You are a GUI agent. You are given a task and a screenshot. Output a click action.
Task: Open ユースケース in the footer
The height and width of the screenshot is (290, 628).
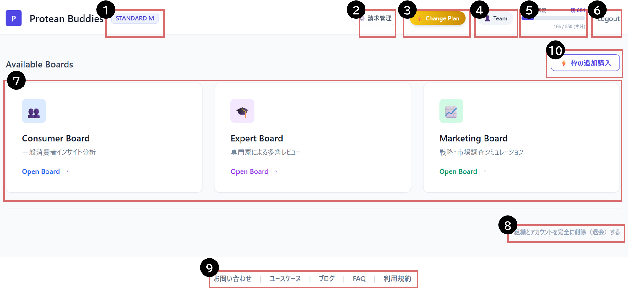coord(285,278)
